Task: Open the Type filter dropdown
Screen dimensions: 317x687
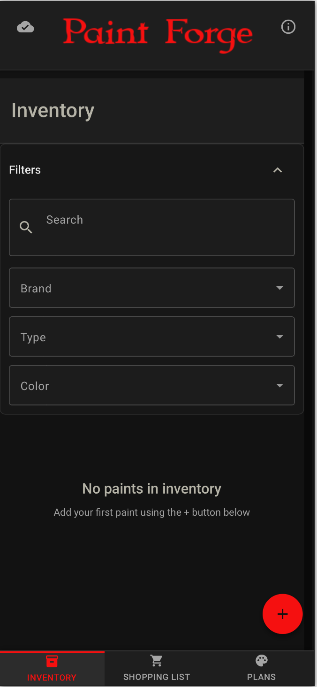Action: click(152, 336)
